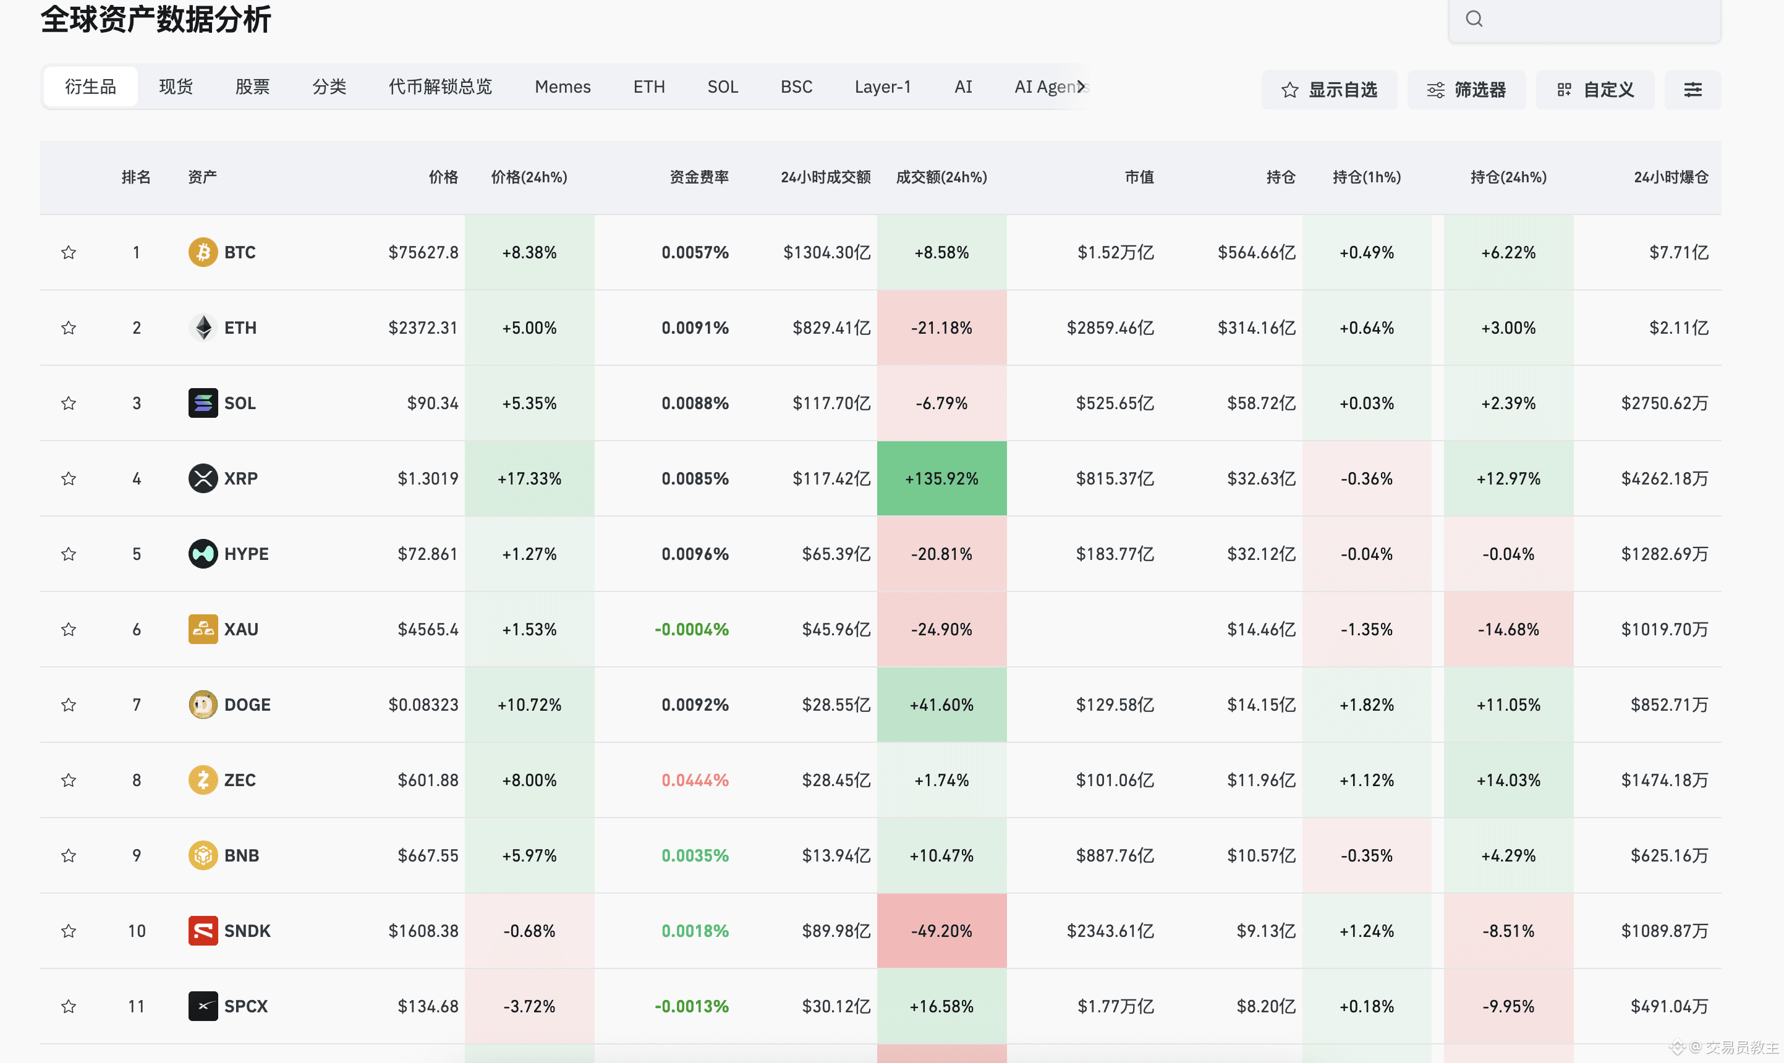The image size is (1784, 1063).
Task: Click BTC price $75627.8
Action: point(423,252)
